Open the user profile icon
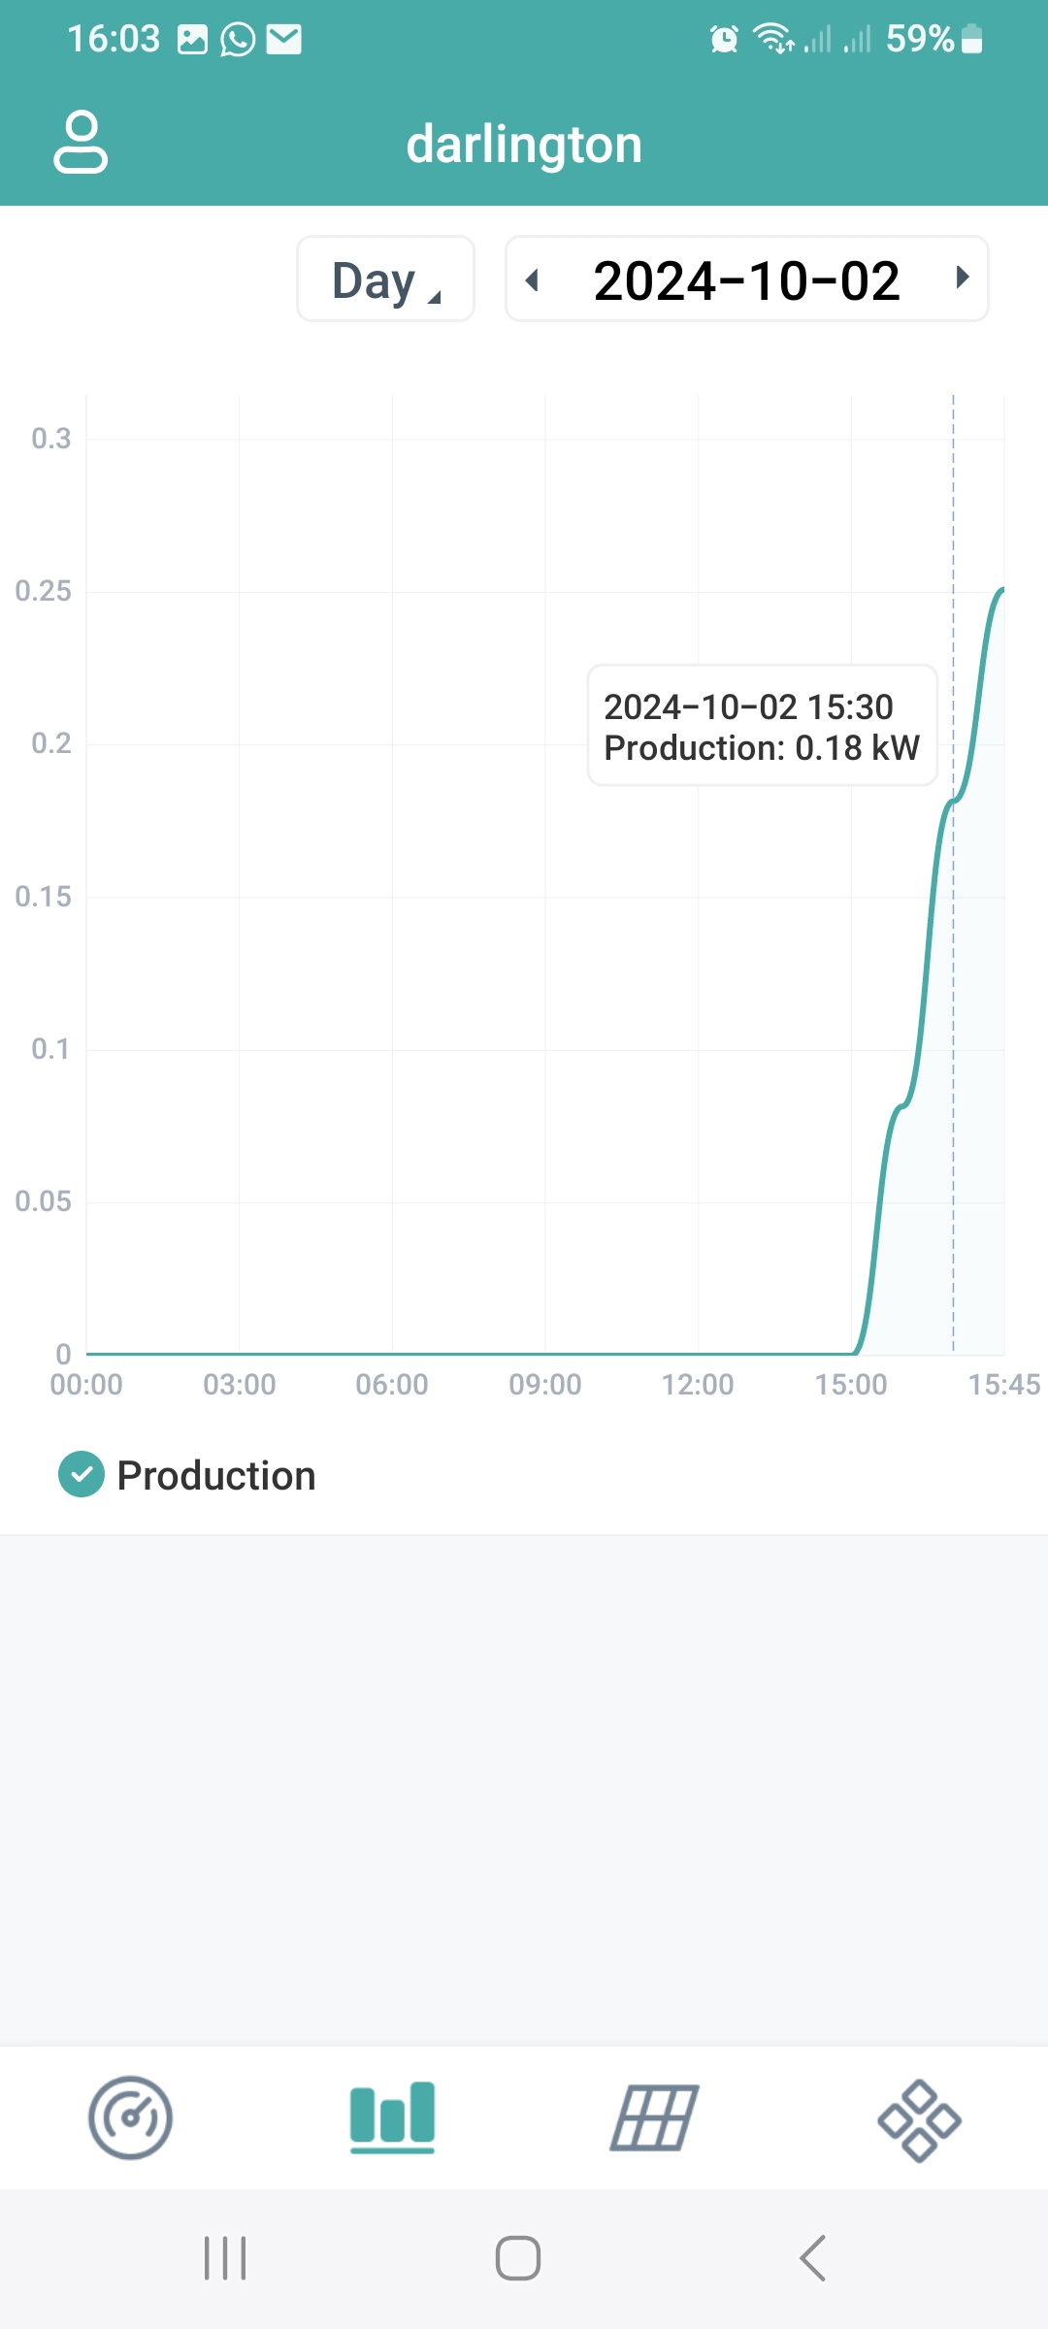 click(81, 143)
